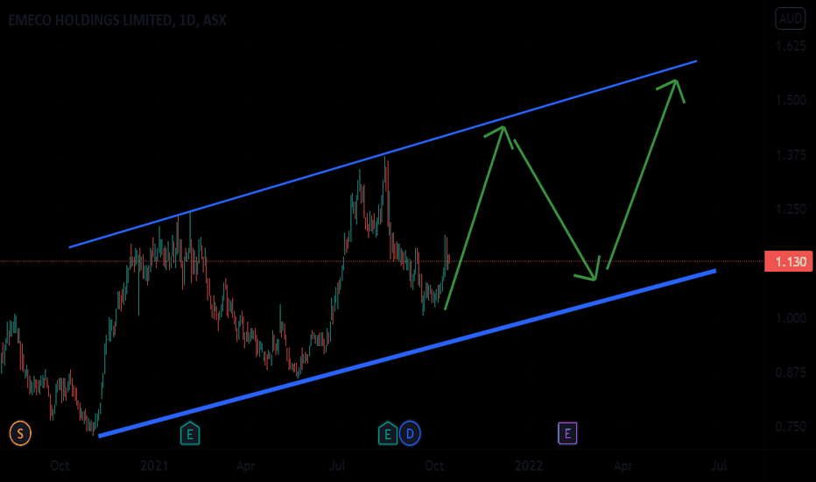
Task: Select the thick lower blue channel trendline
Action: [x=407, y=353]
